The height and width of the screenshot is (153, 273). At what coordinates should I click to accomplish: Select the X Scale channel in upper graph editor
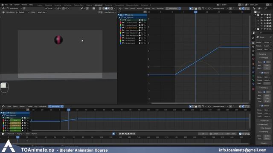pyautogui.click(x=130, y=38)
